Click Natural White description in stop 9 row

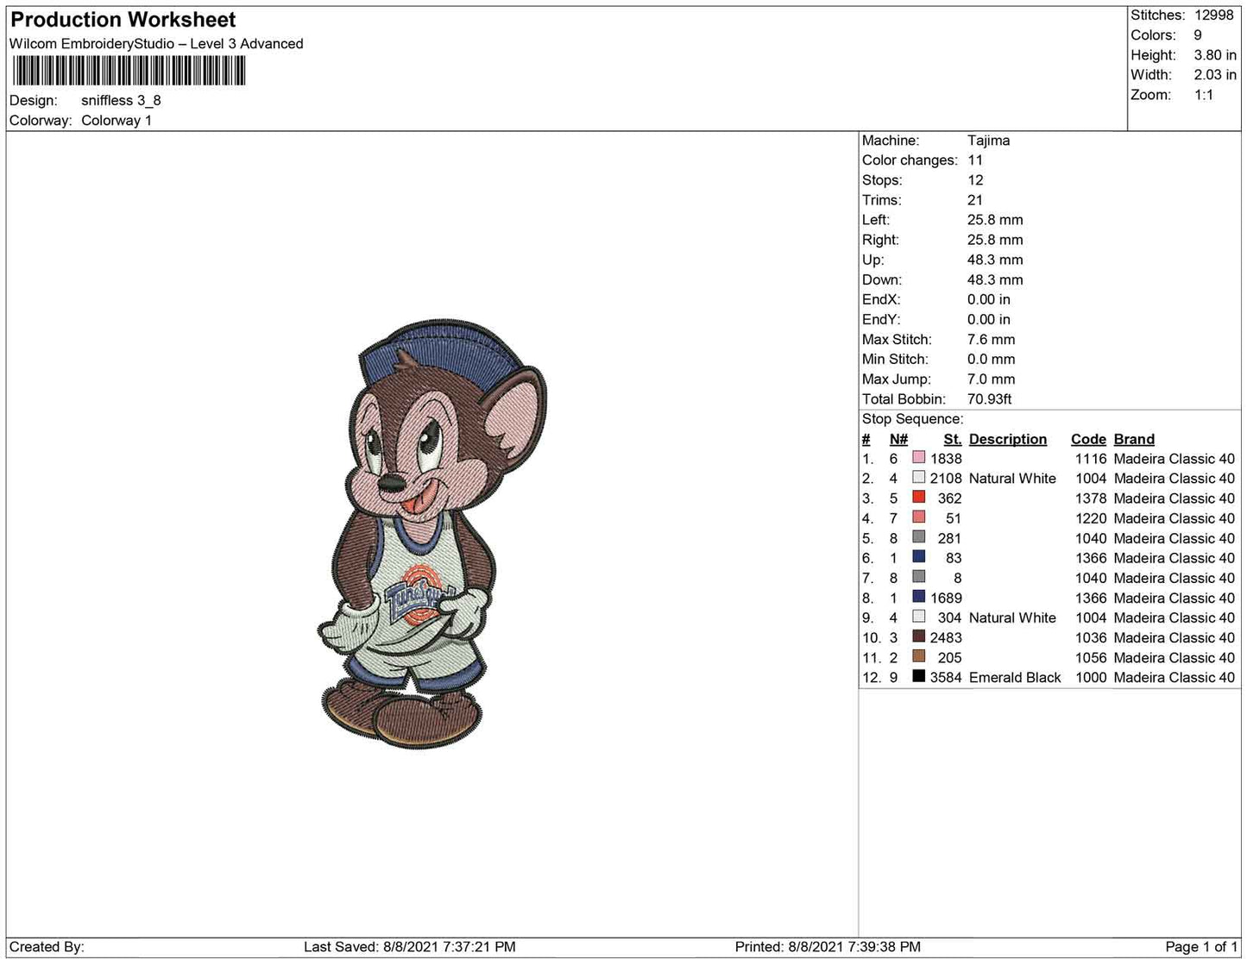click(x=1012, y=617)
